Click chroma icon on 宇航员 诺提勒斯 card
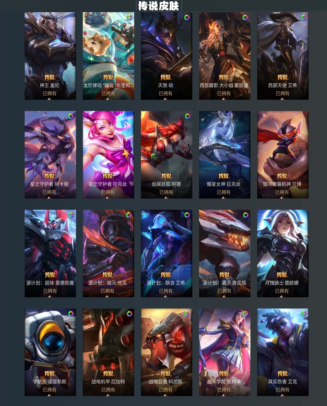327x406 pixels. point(71,314)
